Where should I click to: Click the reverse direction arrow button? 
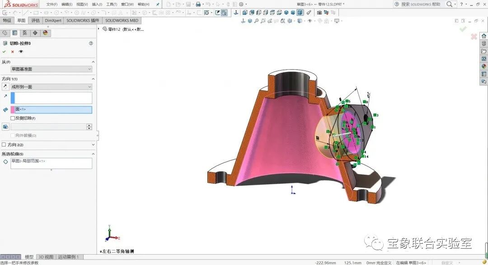(x=5, y=86)
